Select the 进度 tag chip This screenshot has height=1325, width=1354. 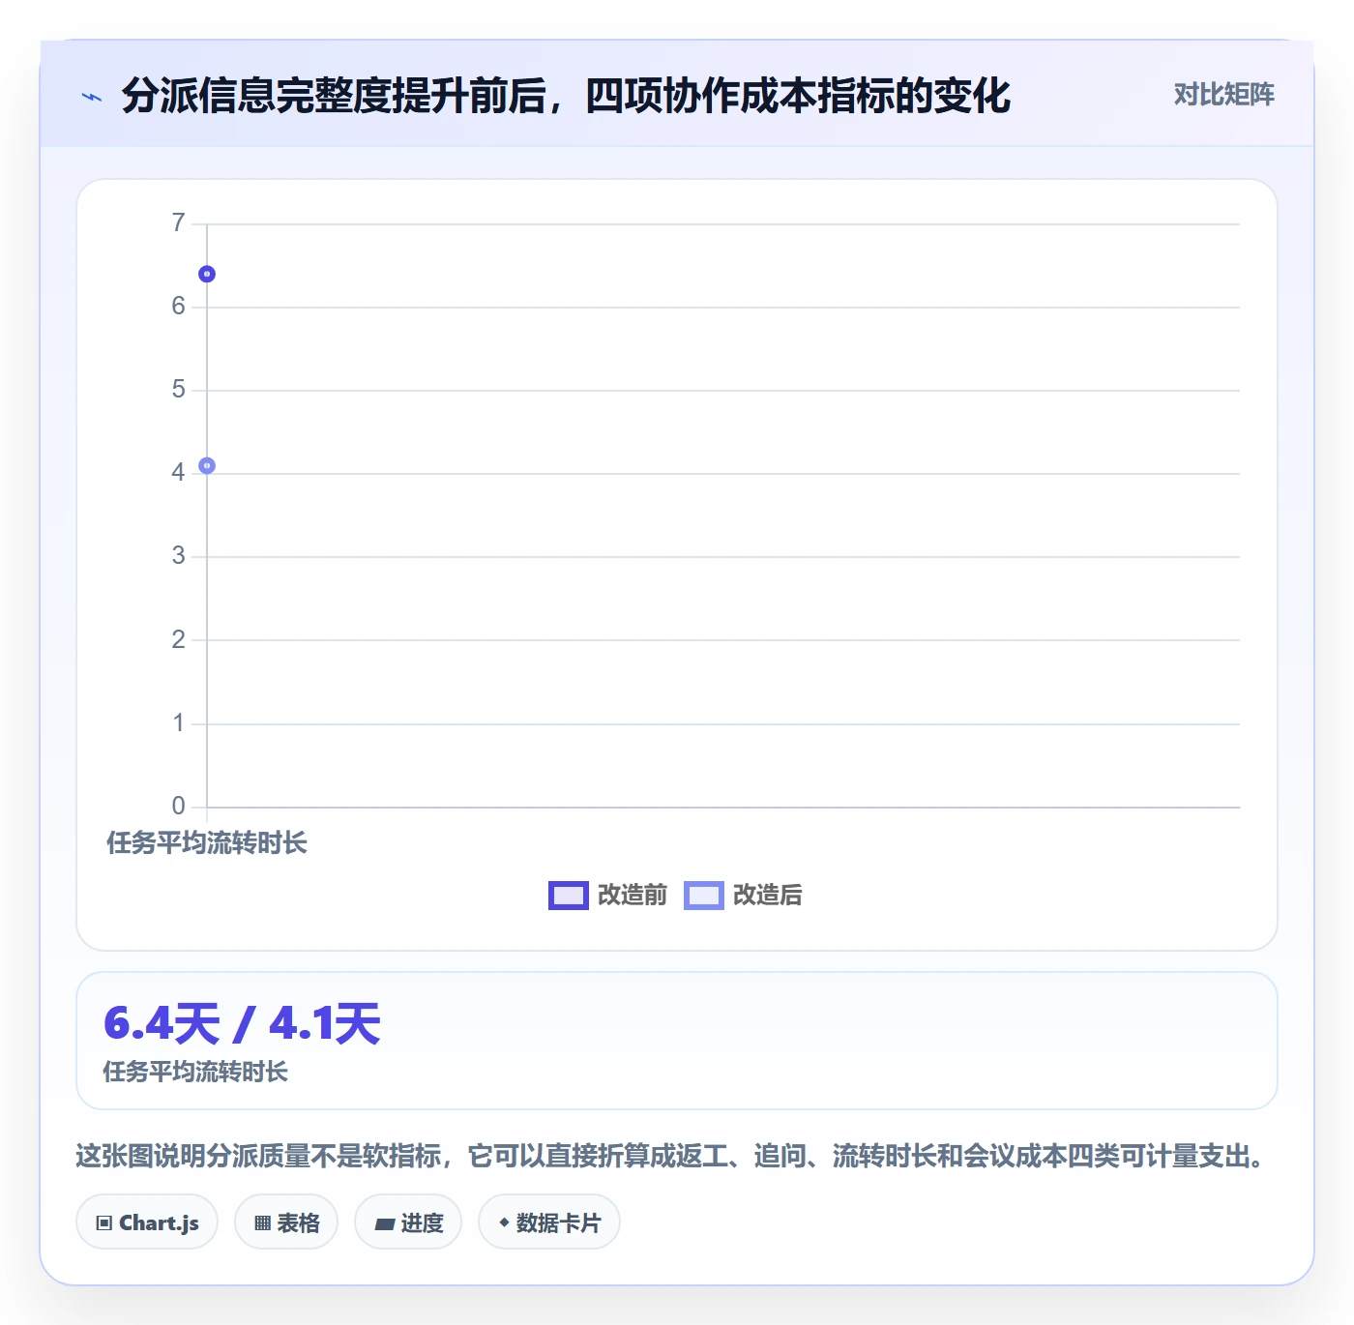[408, 1222]
